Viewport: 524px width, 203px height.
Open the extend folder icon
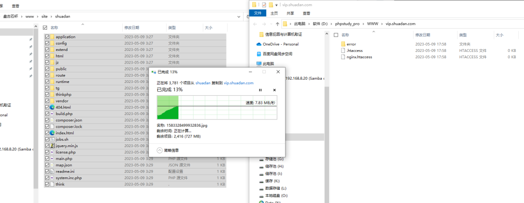(x=52, y=50)
